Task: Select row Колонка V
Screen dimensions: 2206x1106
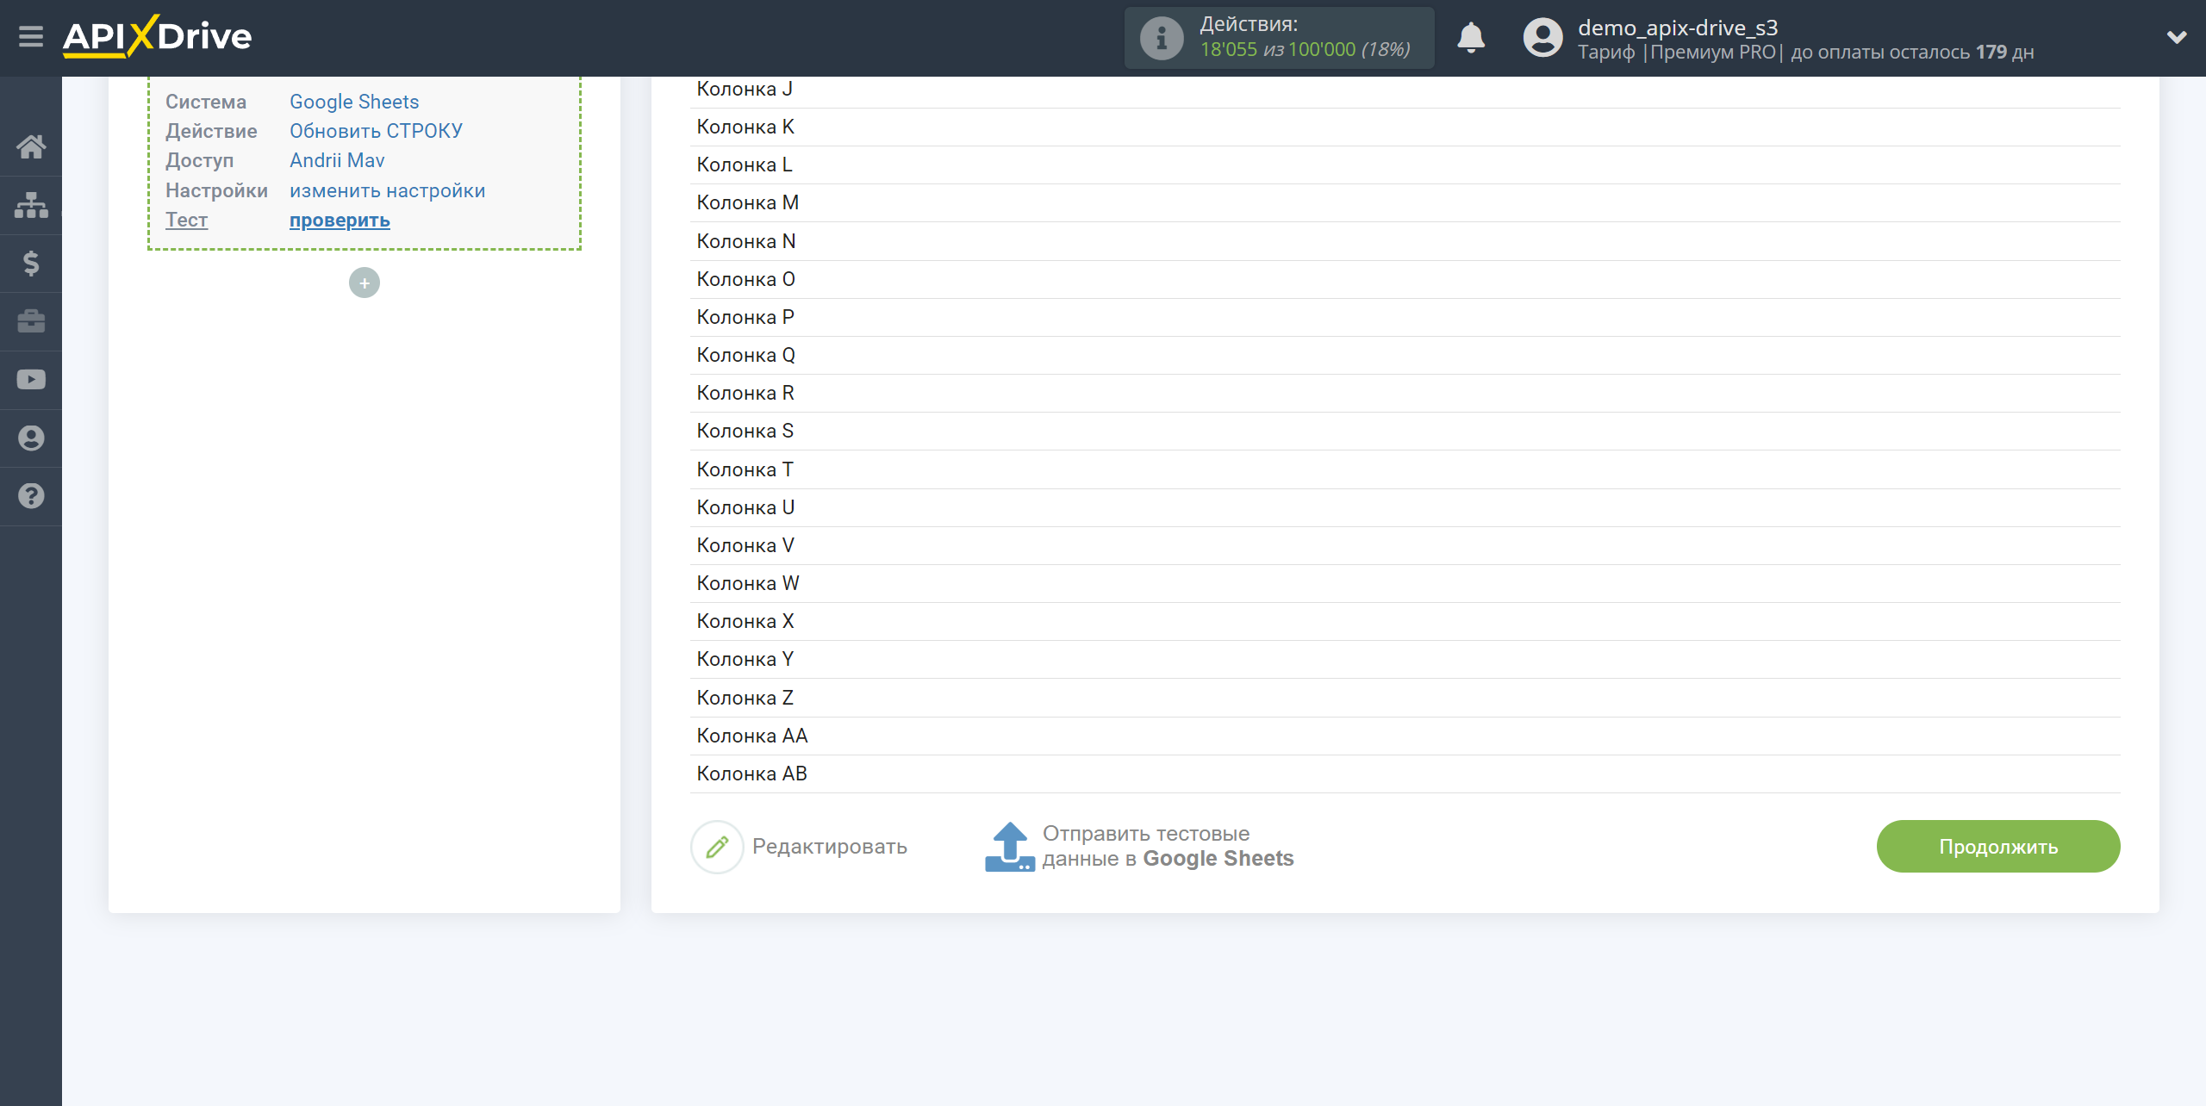Action: [1405, 545]
